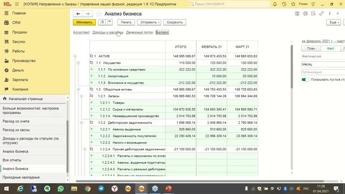Select cell 1.1.1 По основным средствам
Screen dimensions: 345x194
pos(128,70)
